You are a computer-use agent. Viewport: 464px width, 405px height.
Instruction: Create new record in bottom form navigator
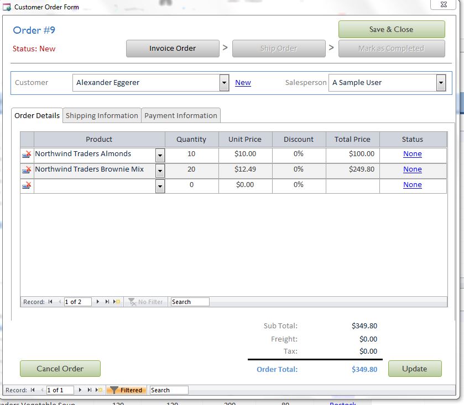(x=99, y=390)
